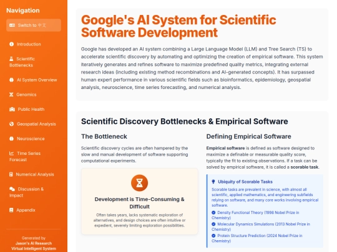Click Density Functional Theory list item
337x252 pixels.
pos(255,215)
